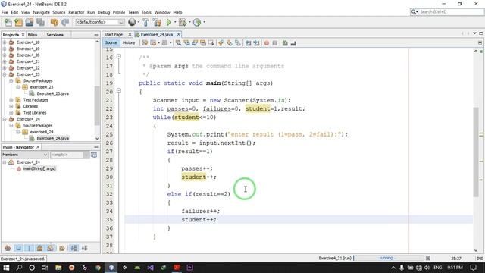Click the Save All toolbar icon
This screenshot has width=485, height=273.
click(40, 22)
